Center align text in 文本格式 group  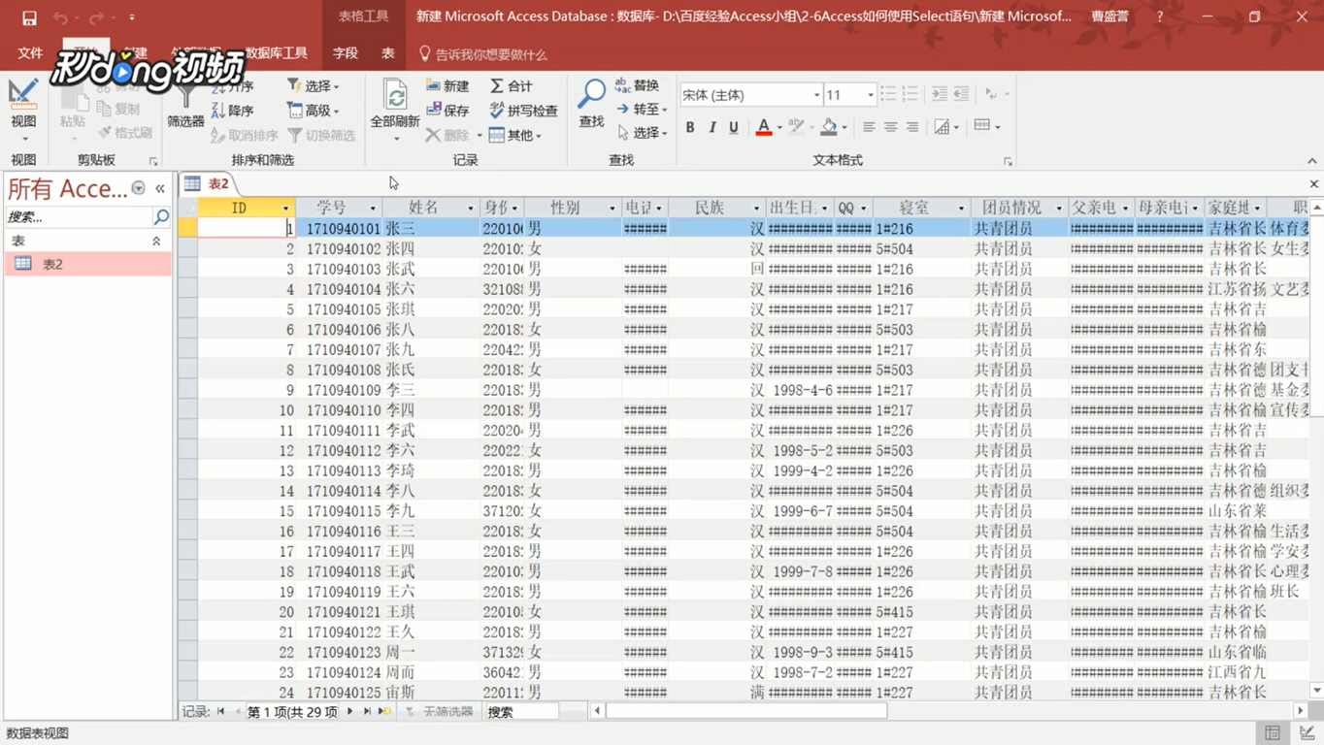pos(890,127)
